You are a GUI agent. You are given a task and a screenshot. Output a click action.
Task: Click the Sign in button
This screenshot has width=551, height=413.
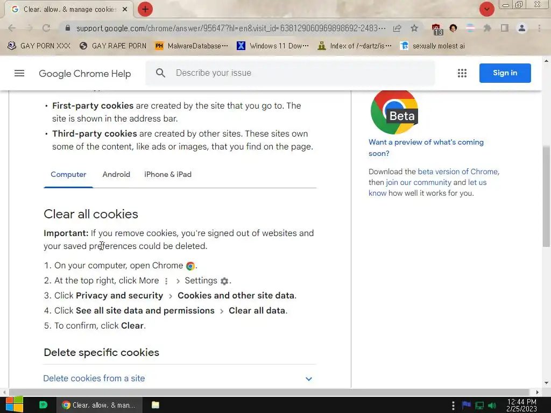tap(505, 73)
